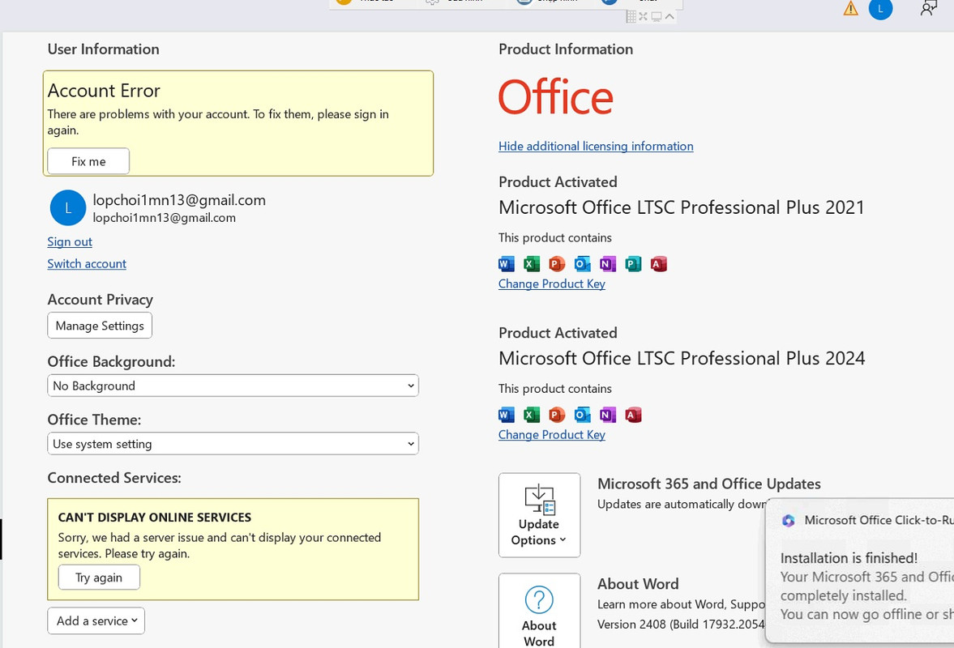Click the fullscreen arrows icon on remote toolbar
The image size is (954, 648).
point(643,16)
